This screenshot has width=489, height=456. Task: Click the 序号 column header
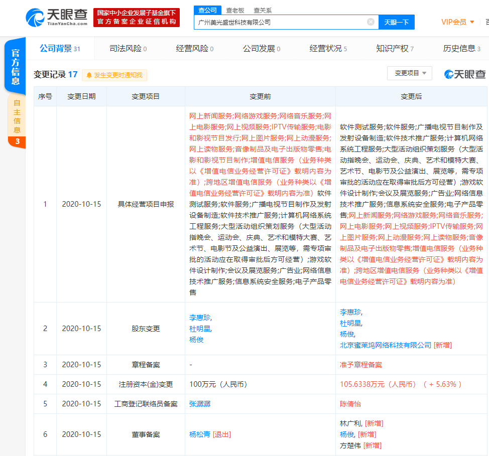click(x=45, y=97)
